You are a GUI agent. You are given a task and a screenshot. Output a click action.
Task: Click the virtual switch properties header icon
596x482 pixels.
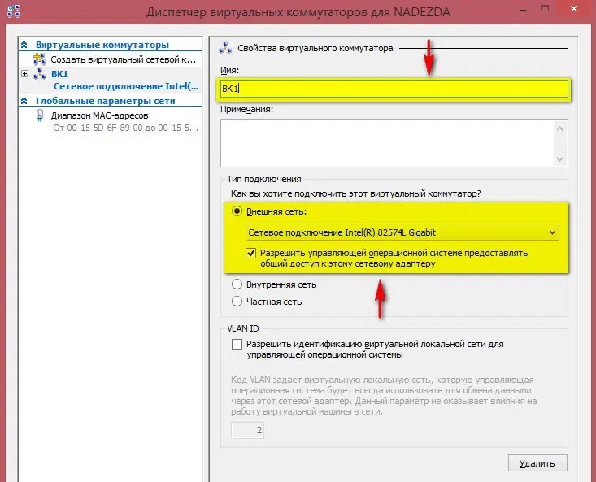pos(225,48)
